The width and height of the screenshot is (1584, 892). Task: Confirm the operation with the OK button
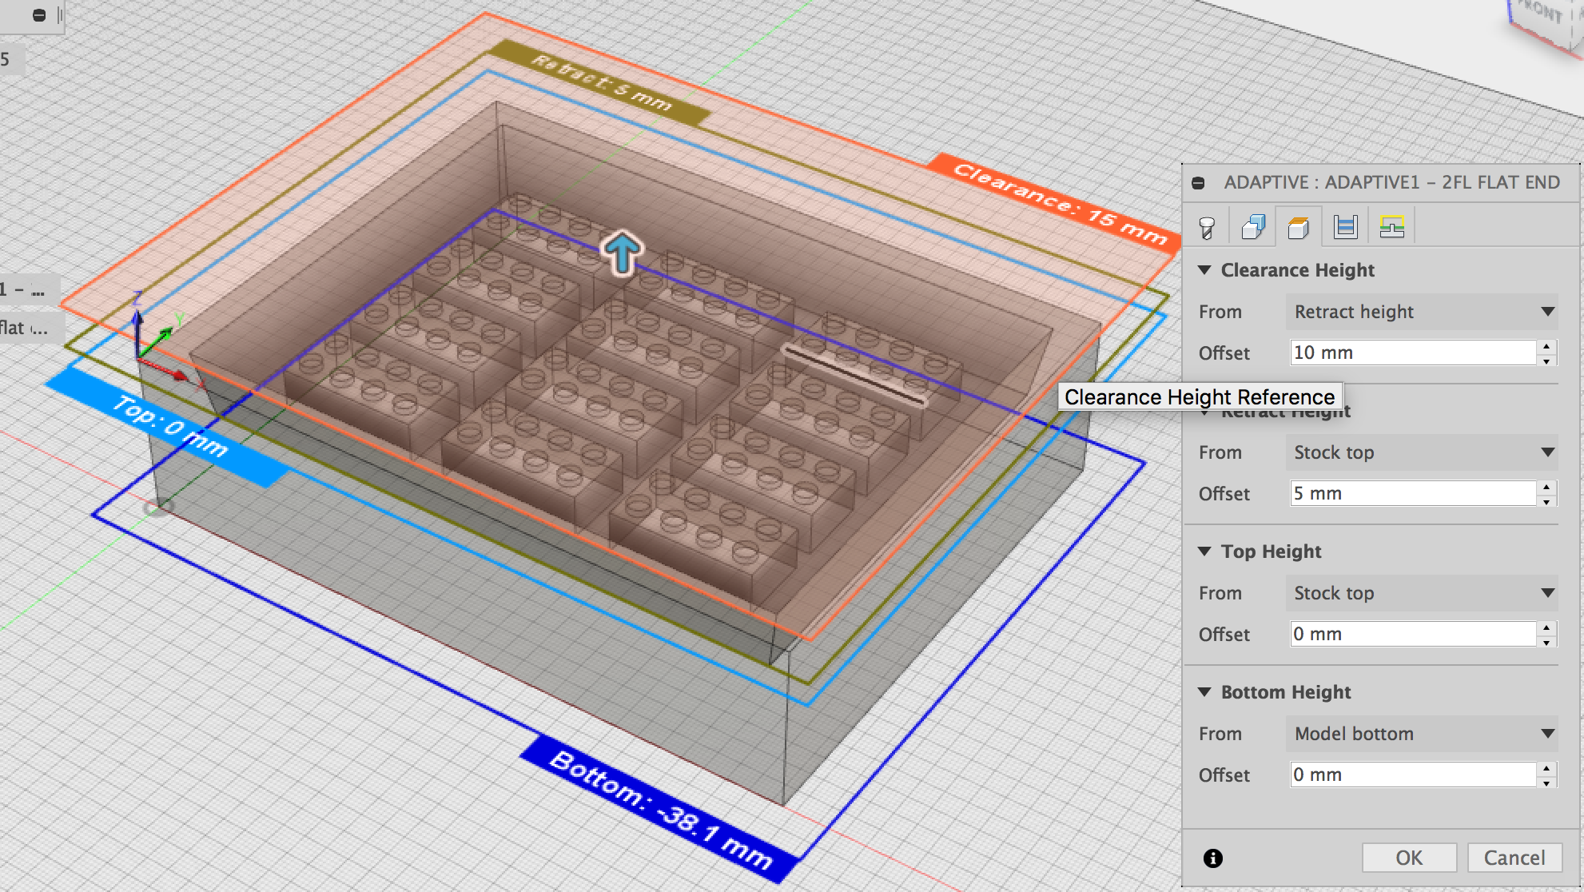pyautogui.click(x=1409, y=858)
